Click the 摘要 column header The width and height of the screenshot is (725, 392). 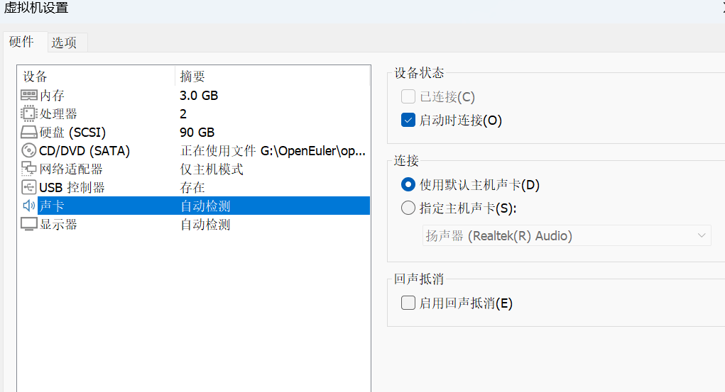(x=192, y=77)
